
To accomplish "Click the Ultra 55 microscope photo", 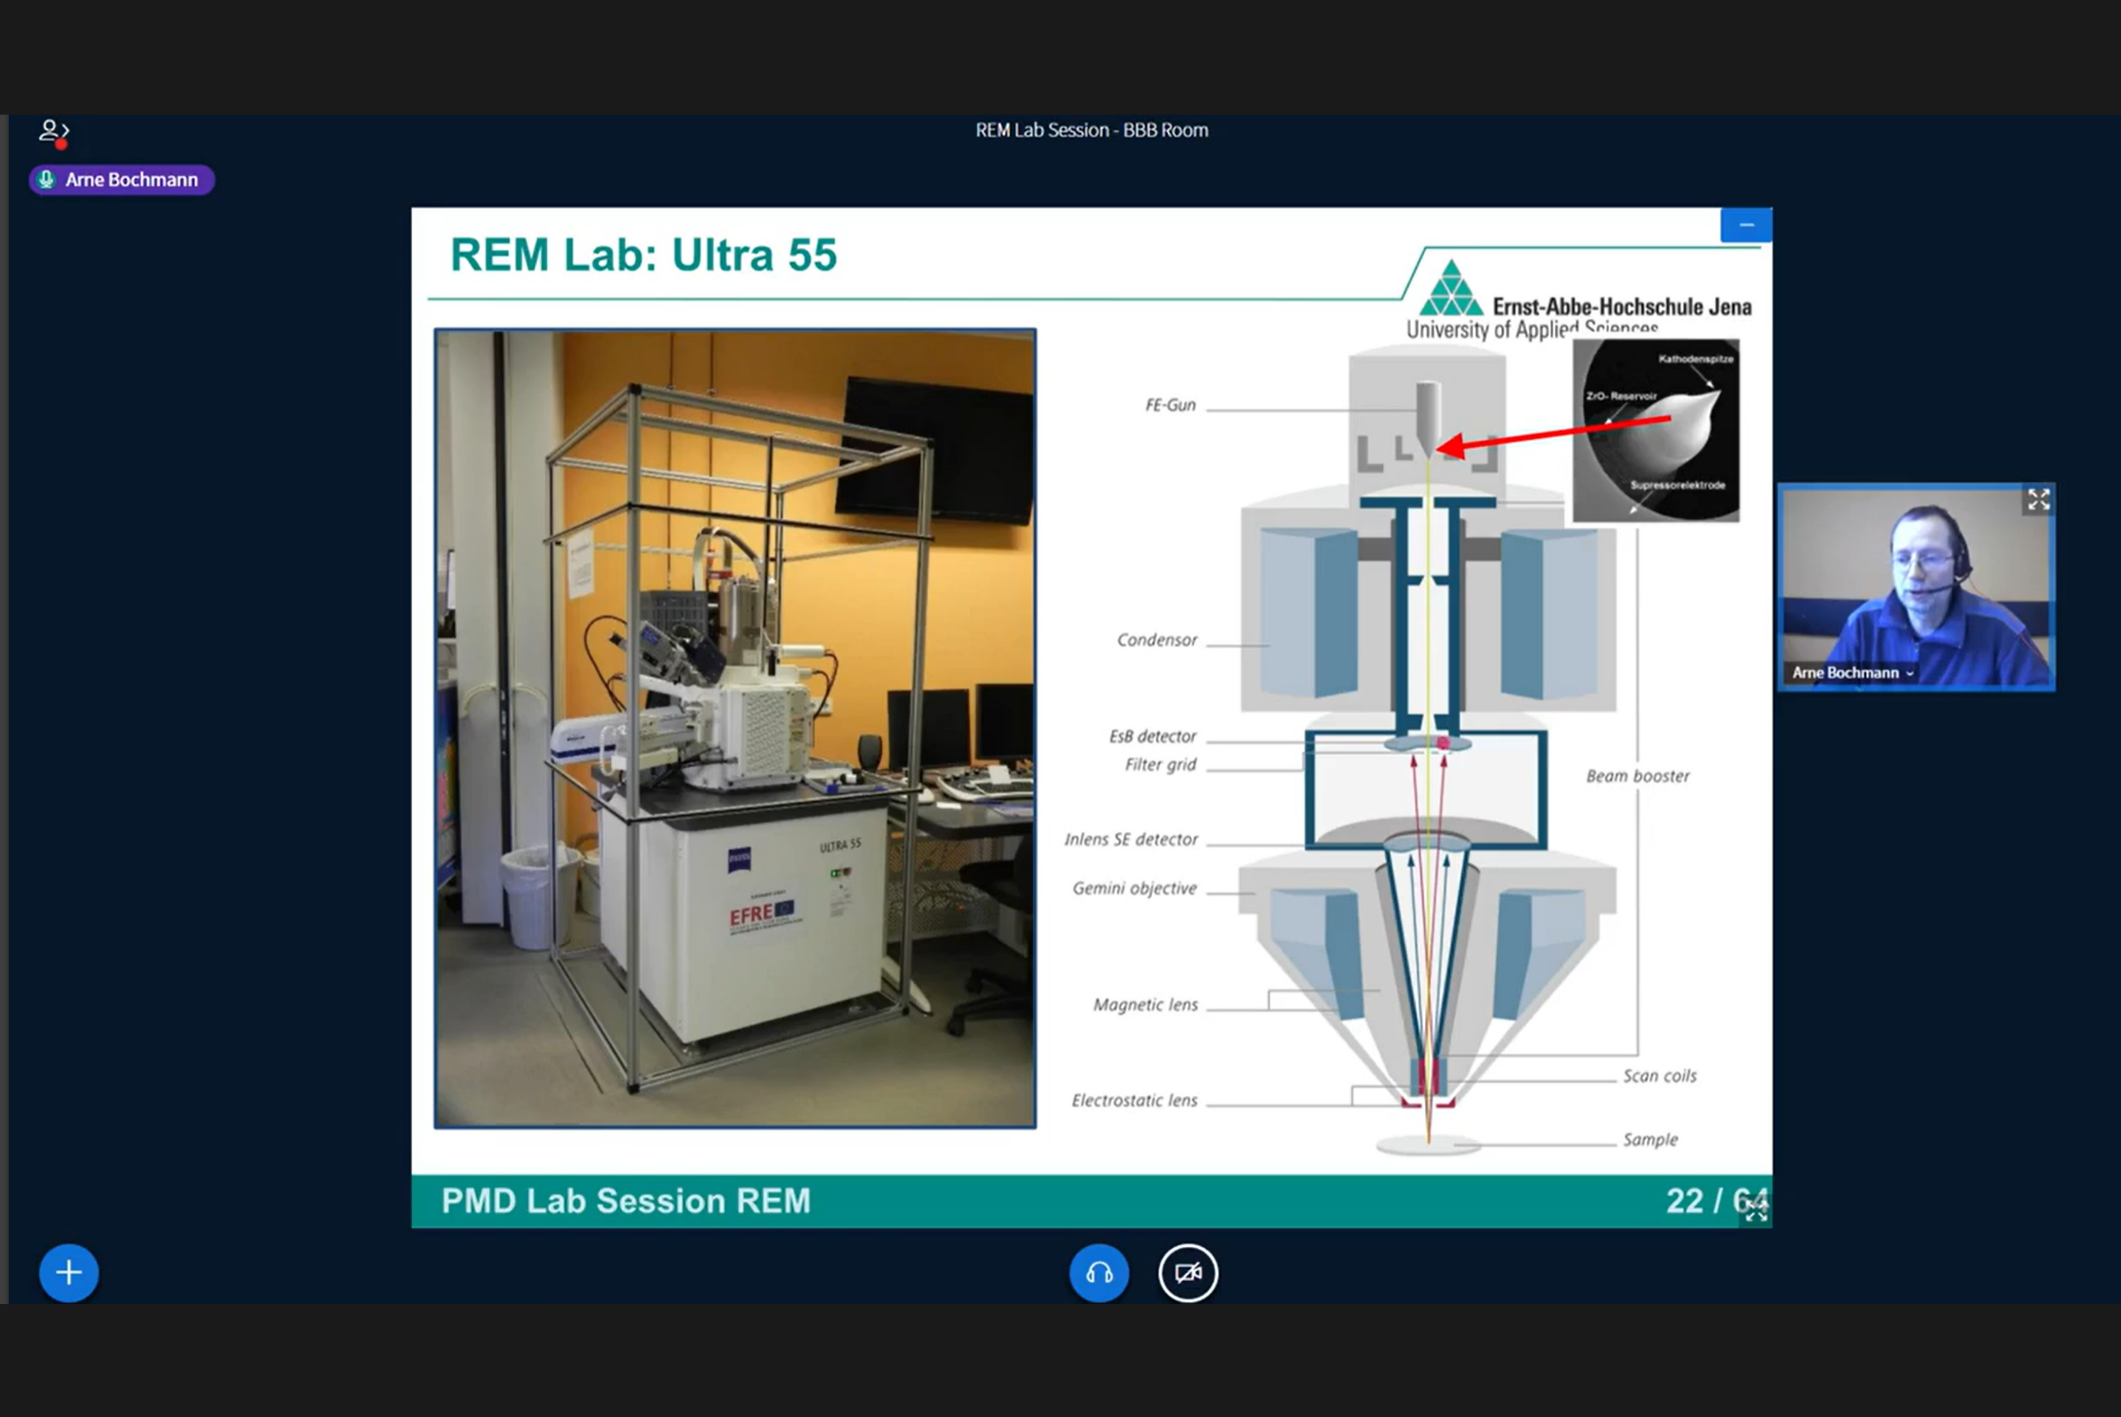I will click(x=735, y=728).
